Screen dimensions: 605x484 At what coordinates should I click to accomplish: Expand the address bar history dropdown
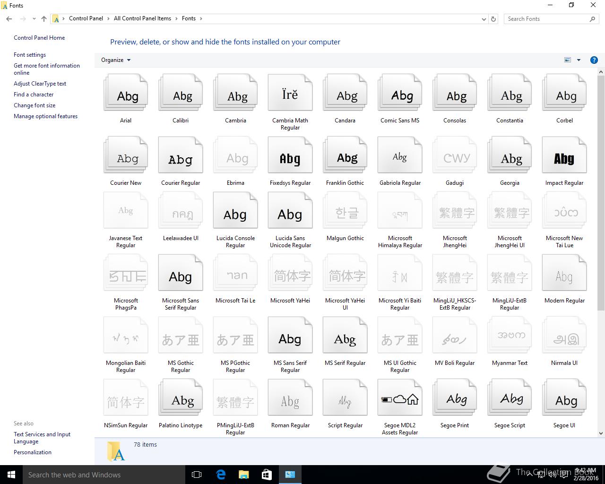point(484,19)
